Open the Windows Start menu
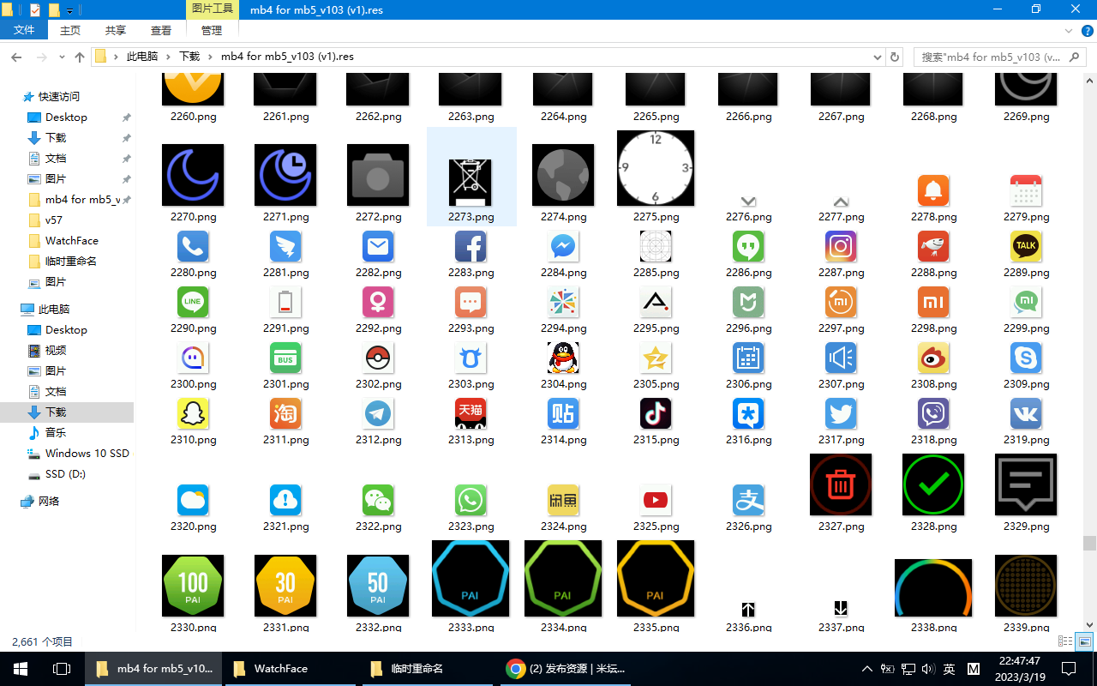 point(21,668)
